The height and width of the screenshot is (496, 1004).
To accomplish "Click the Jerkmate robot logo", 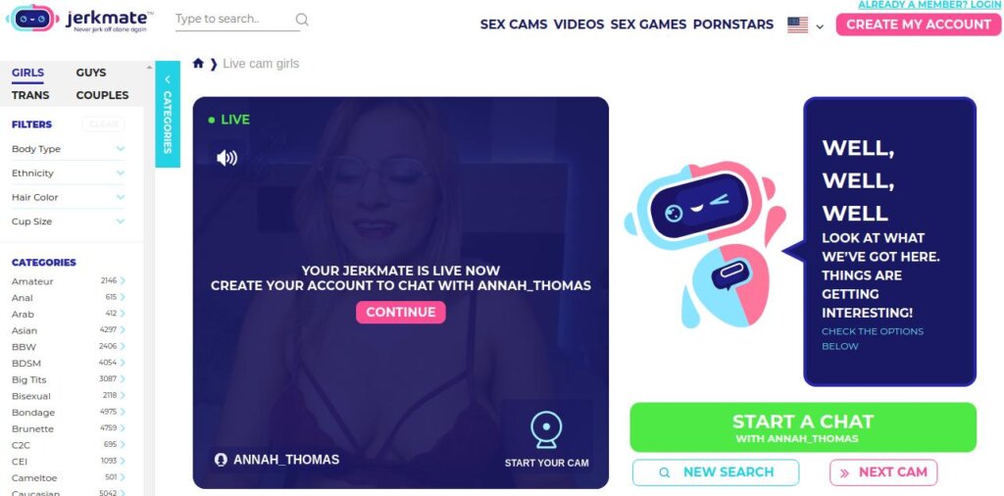I will pos(32,18).
